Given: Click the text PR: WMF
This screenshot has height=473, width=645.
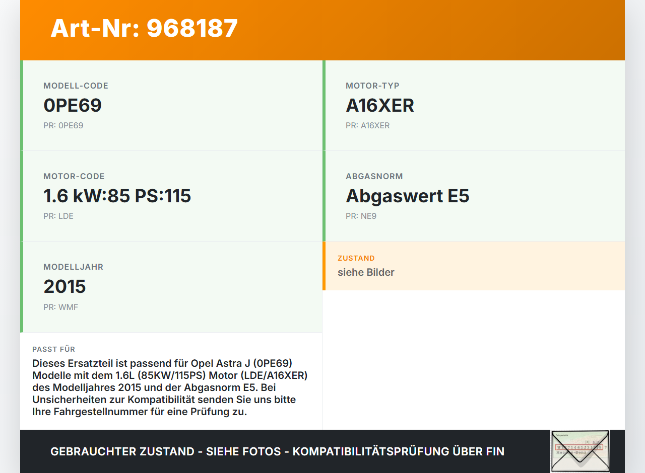Looking at the screenshot, I should click(60, 307).
